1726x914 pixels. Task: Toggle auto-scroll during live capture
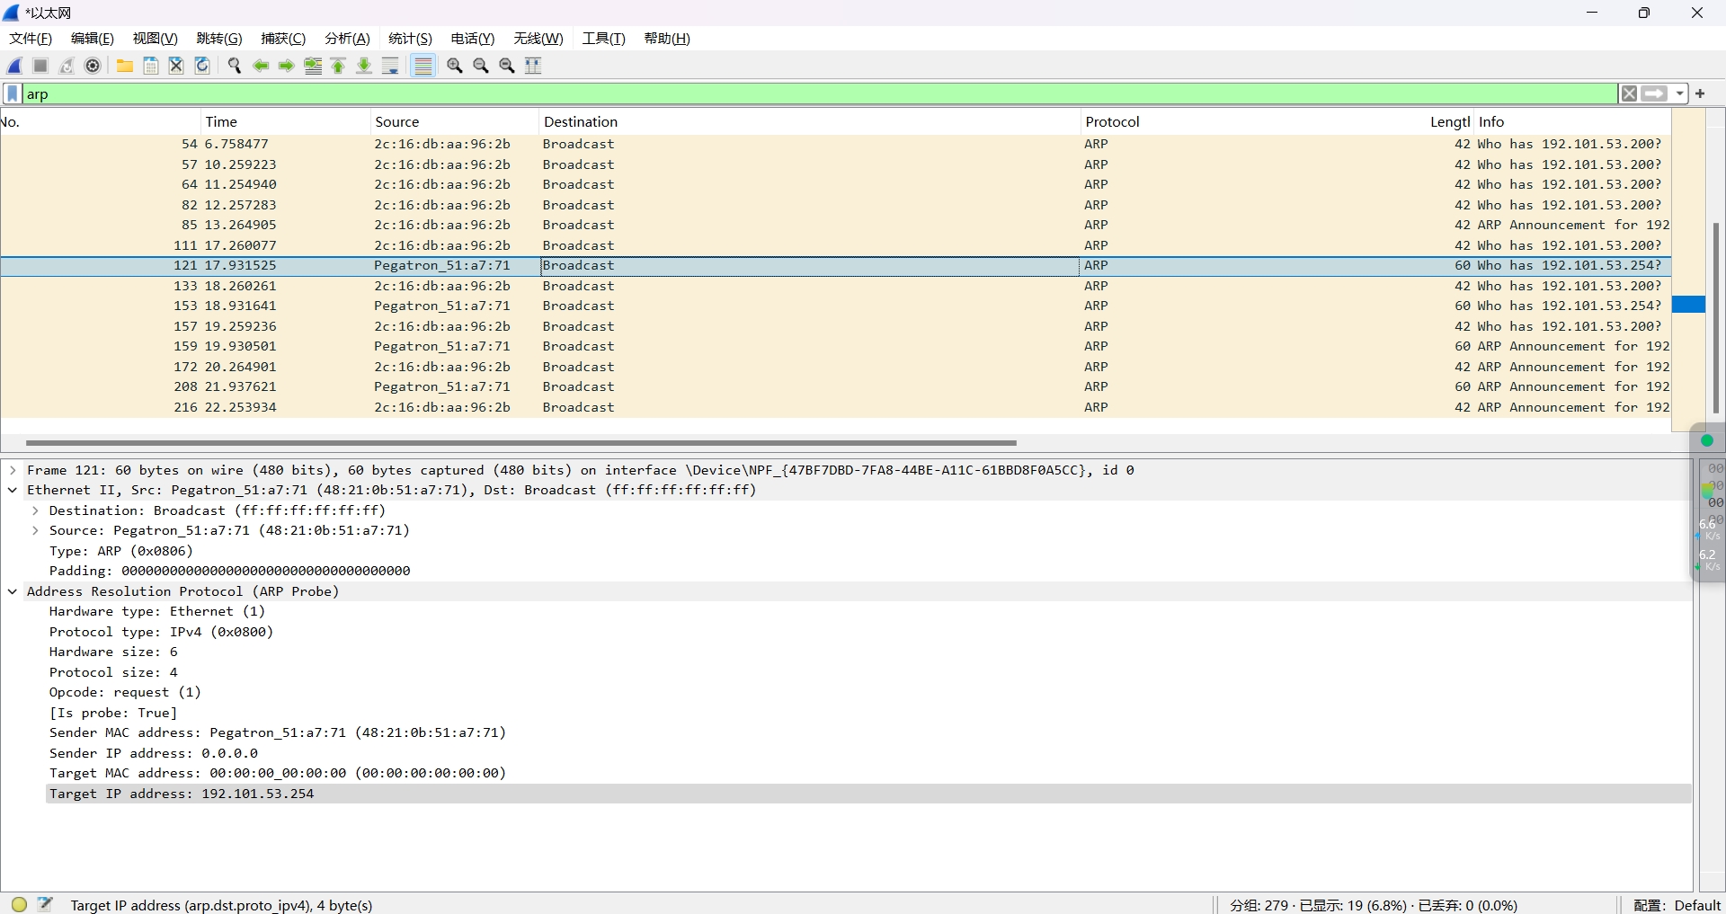[x=390, y=66]
